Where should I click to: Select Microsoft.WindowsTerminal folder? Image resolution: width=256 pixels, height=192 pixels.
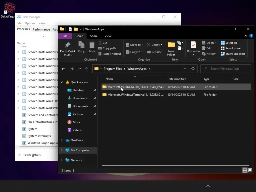click(x=176, y=95)
